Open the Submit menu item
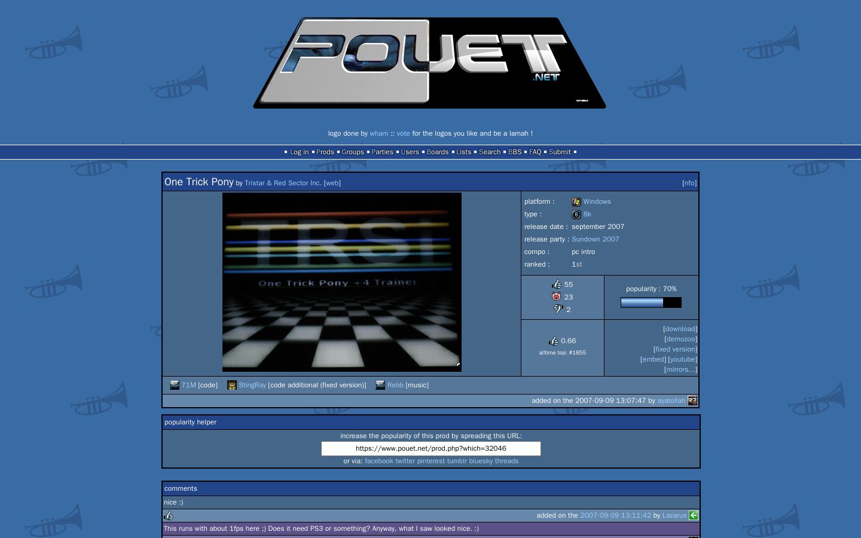 pos(560,152)
